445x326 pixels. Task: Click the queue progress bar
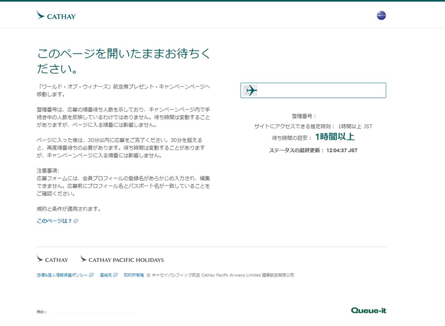(x=313, y=90)
